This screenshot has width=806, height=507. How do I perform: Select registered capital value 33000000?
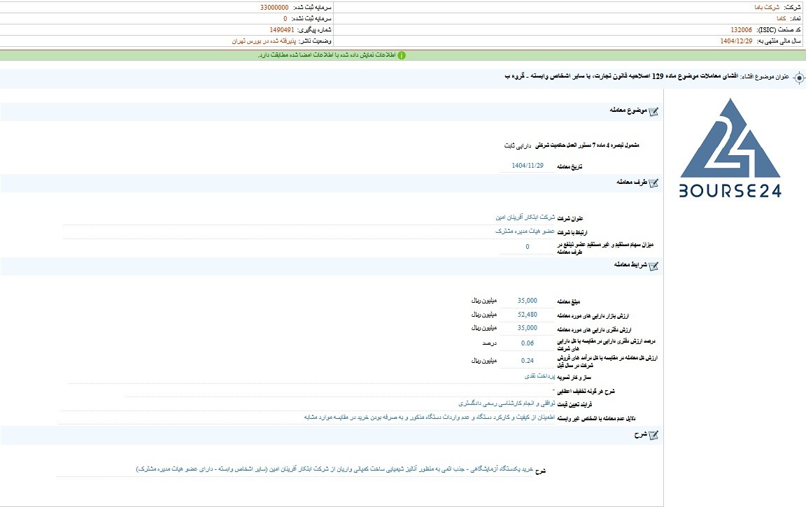274,8
